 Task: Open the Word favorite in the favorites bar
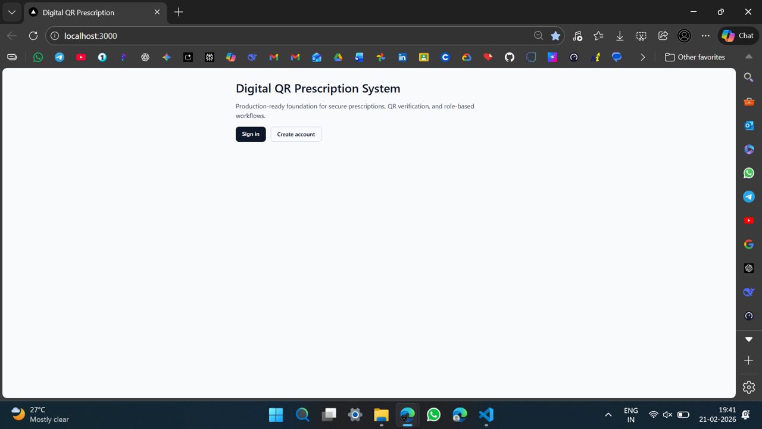click(x=360, y=57)
